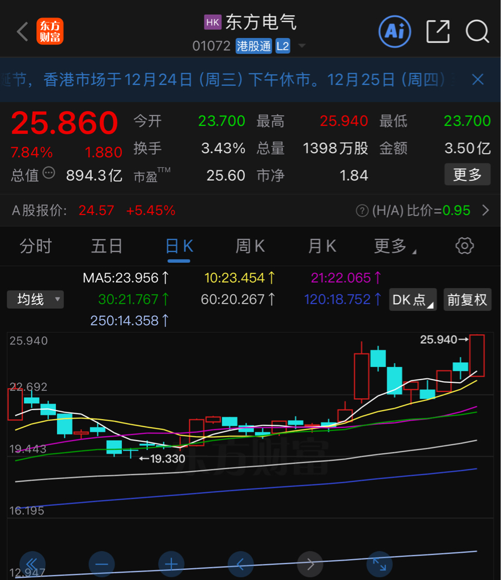Tap the 更多 quote details button

tap(468, 174)
